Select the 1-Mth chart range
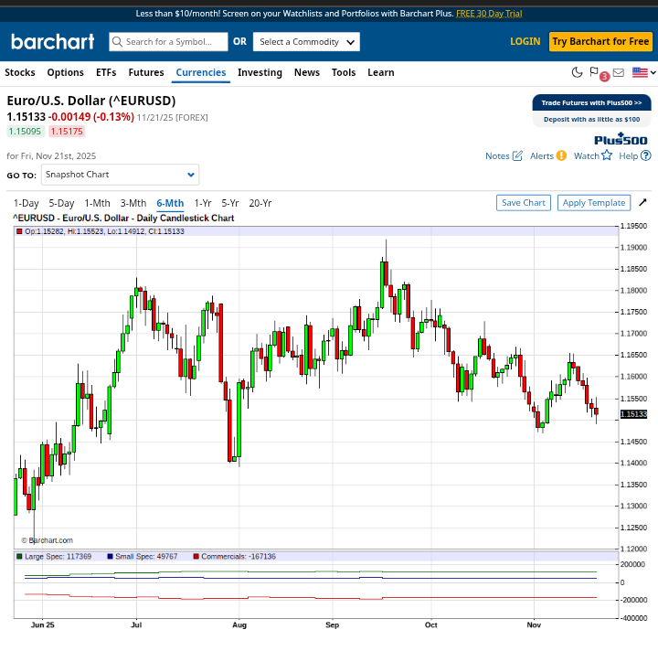658x651 pixels. pyautogui.click(x=97, y=203)
